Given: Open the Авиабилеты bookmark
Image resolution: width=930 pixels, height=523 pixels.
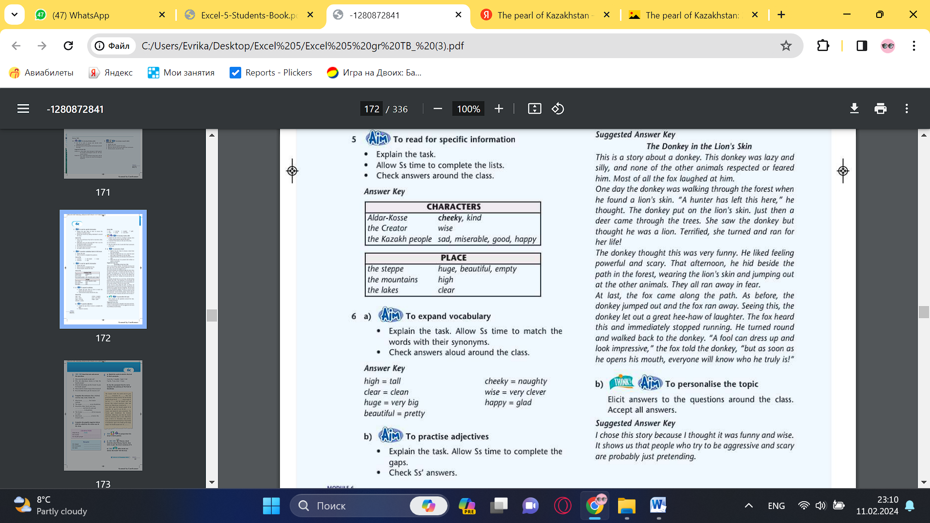Looking at the screenshot, I should 42,73.
